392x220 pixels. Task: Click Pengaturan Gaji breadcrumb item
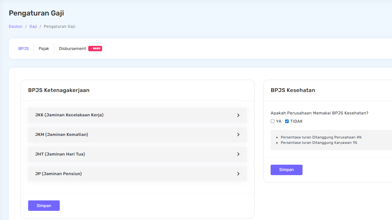pos(59,27)
